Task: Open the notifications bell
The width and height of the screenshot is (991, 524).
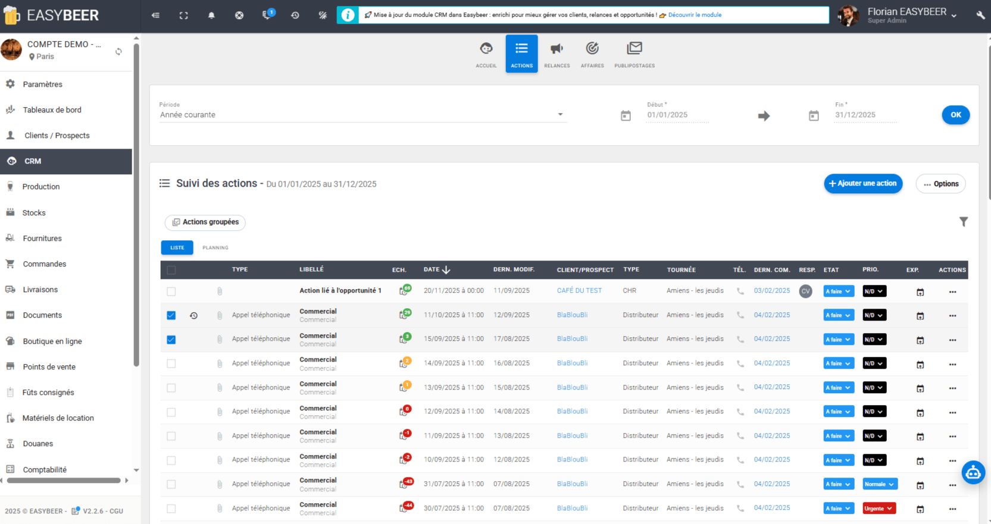Action: click(211, 15)
